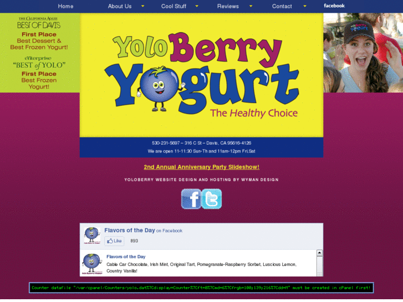Expand the Cool Stuff dropdown arrow
Screen dimensions: 403x302
click(x=197, y=6)
